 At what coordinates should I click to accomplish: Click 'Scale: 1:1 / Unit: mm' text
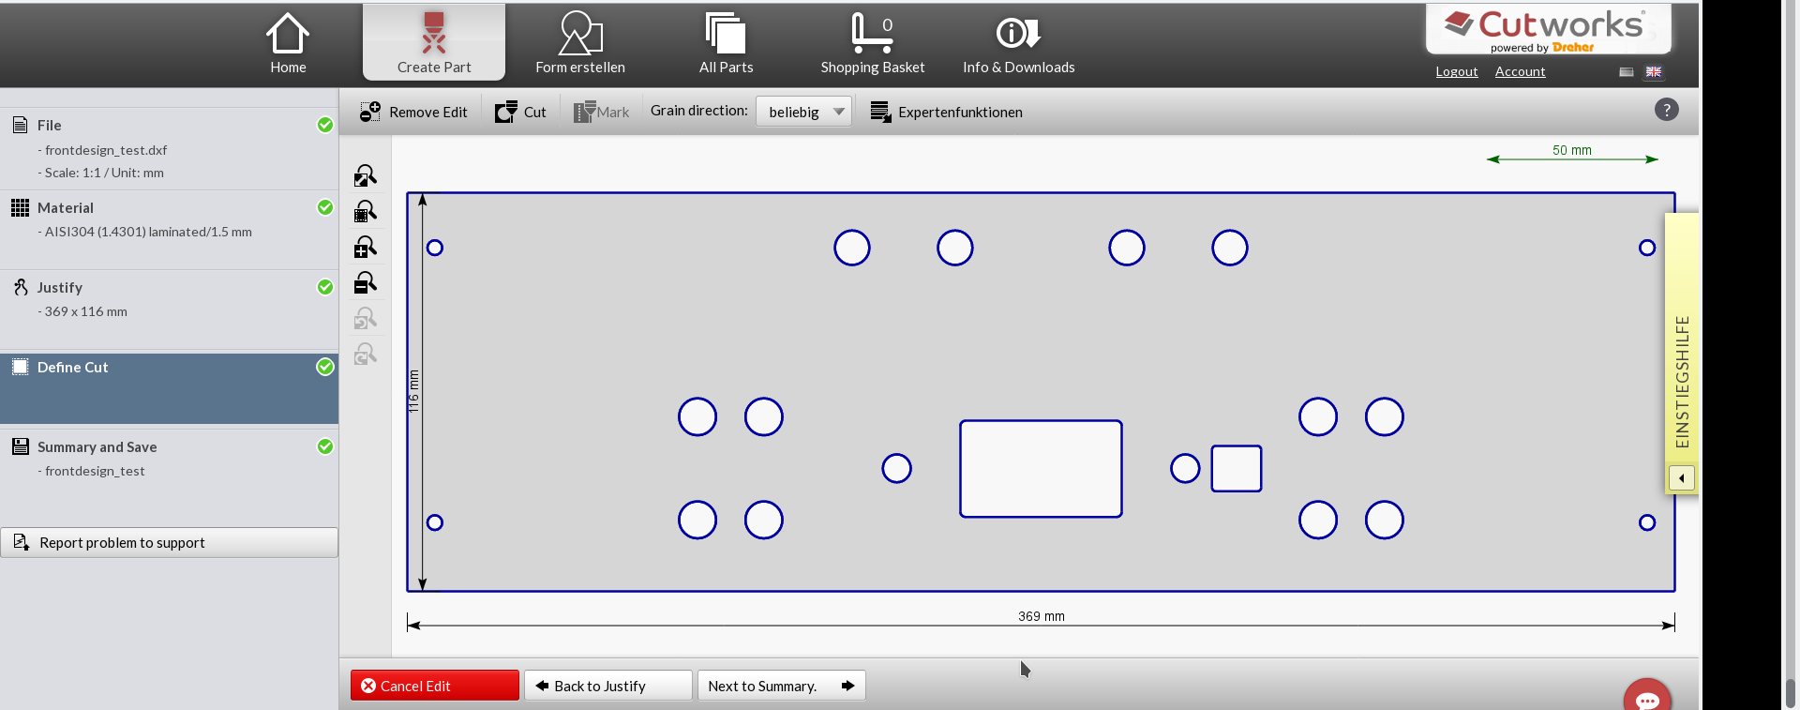(104, 173)
